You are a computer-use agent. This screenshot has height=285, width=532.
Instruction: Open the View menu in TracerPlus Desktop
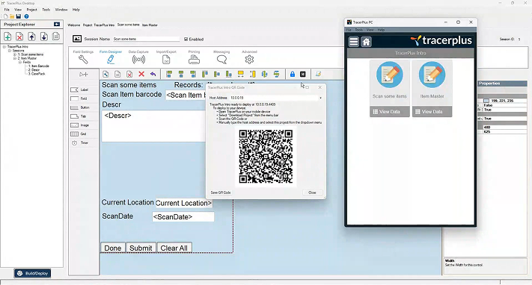coord(18,10)
